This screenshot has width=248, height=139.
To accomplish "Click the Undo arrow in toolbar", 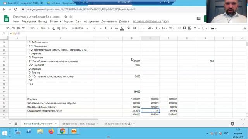I will (8, 28).
